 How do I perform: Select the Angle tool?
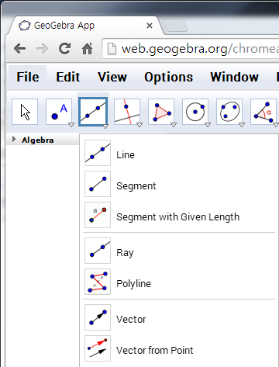point(263,112)
